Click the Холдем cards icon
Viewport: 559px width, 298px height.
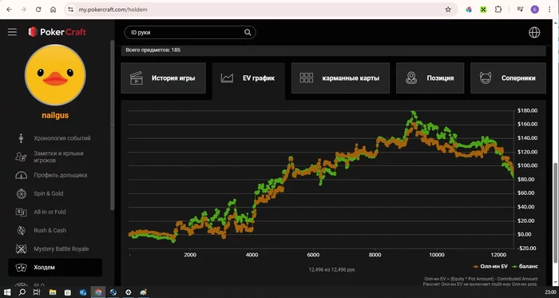click(x=21, y=268)
